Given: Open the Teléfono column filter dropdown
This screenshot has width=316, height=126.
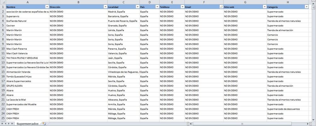Looking at the screenshot, I should coord(182,7).
